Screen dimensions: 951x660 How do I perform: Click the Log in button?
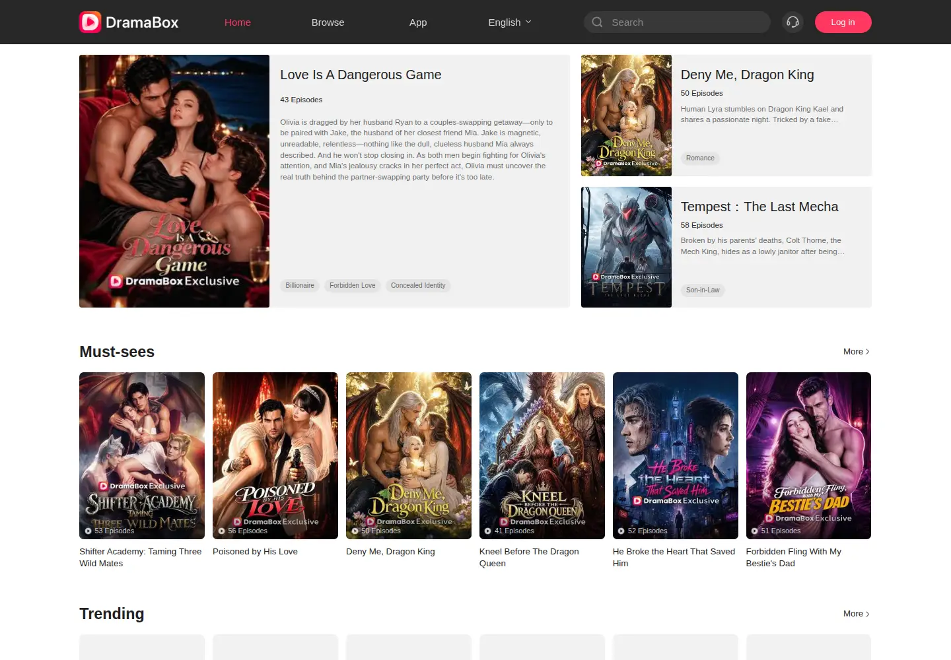(x=843, y=22)
